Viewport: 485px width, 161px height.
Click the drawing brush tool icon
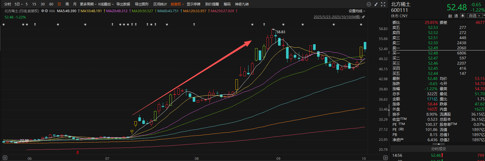tap(376, 4)
